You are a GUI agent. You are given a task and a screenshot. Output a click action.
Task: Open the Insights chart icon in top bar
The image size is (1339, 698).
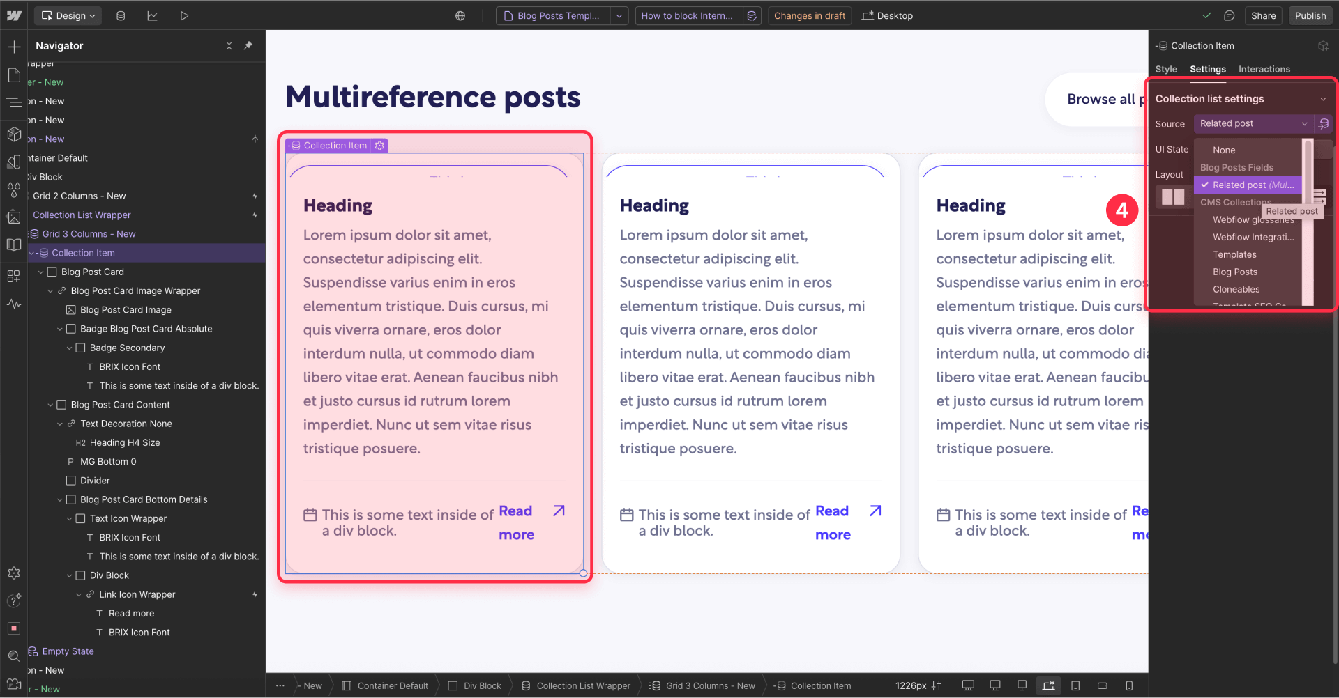(x=152, y=15)
